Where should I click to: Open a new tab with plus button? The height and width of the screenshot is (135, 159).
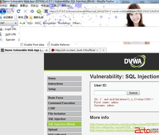pos(103,50)
